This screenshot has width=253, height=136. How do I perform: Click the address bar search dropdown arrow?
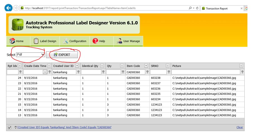[x=194, y=8]
